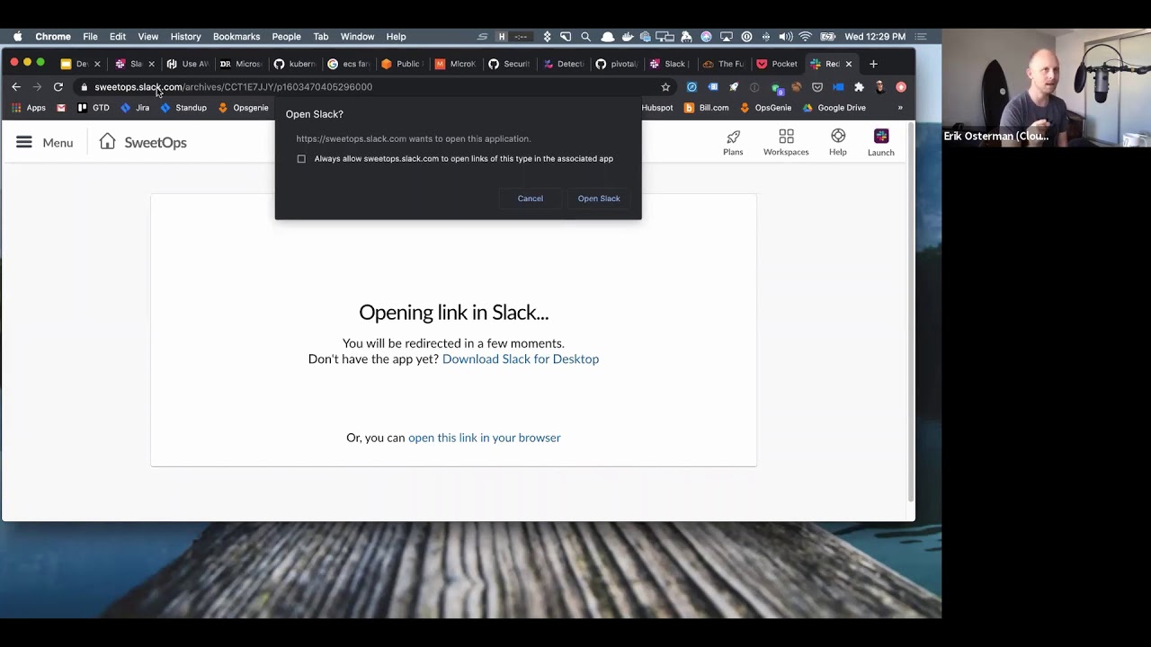Open the clock showing Wed 12:29 PM
The image size is (1151, 647).
[875, 37]
